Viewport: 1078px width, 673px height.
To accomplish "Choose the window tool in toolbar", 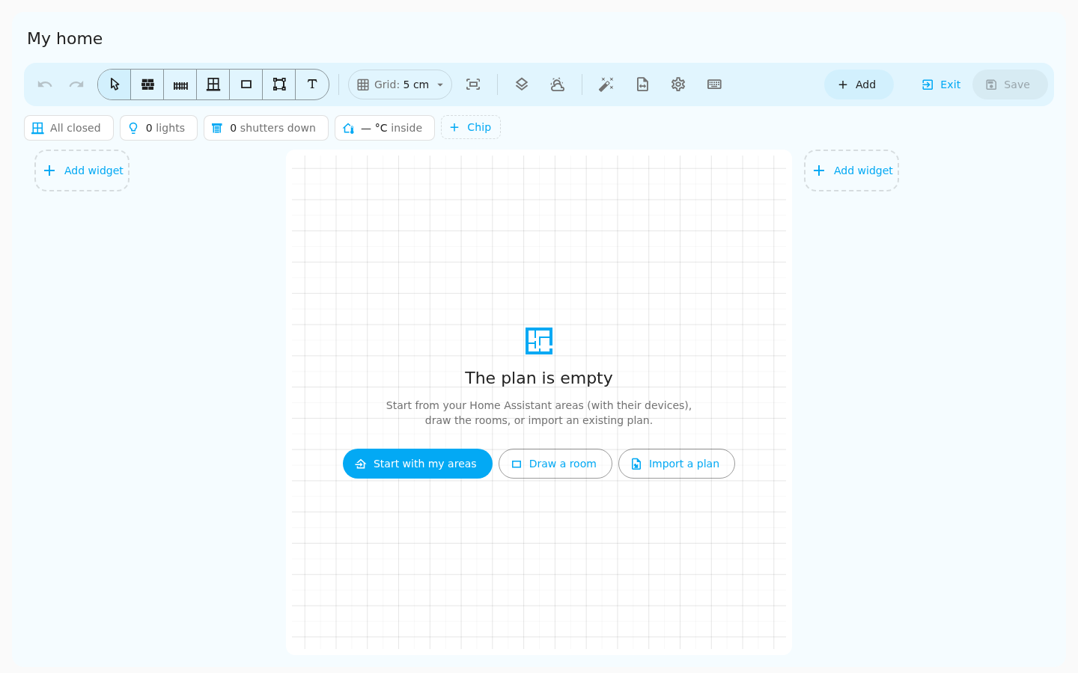I will [213, 84].
